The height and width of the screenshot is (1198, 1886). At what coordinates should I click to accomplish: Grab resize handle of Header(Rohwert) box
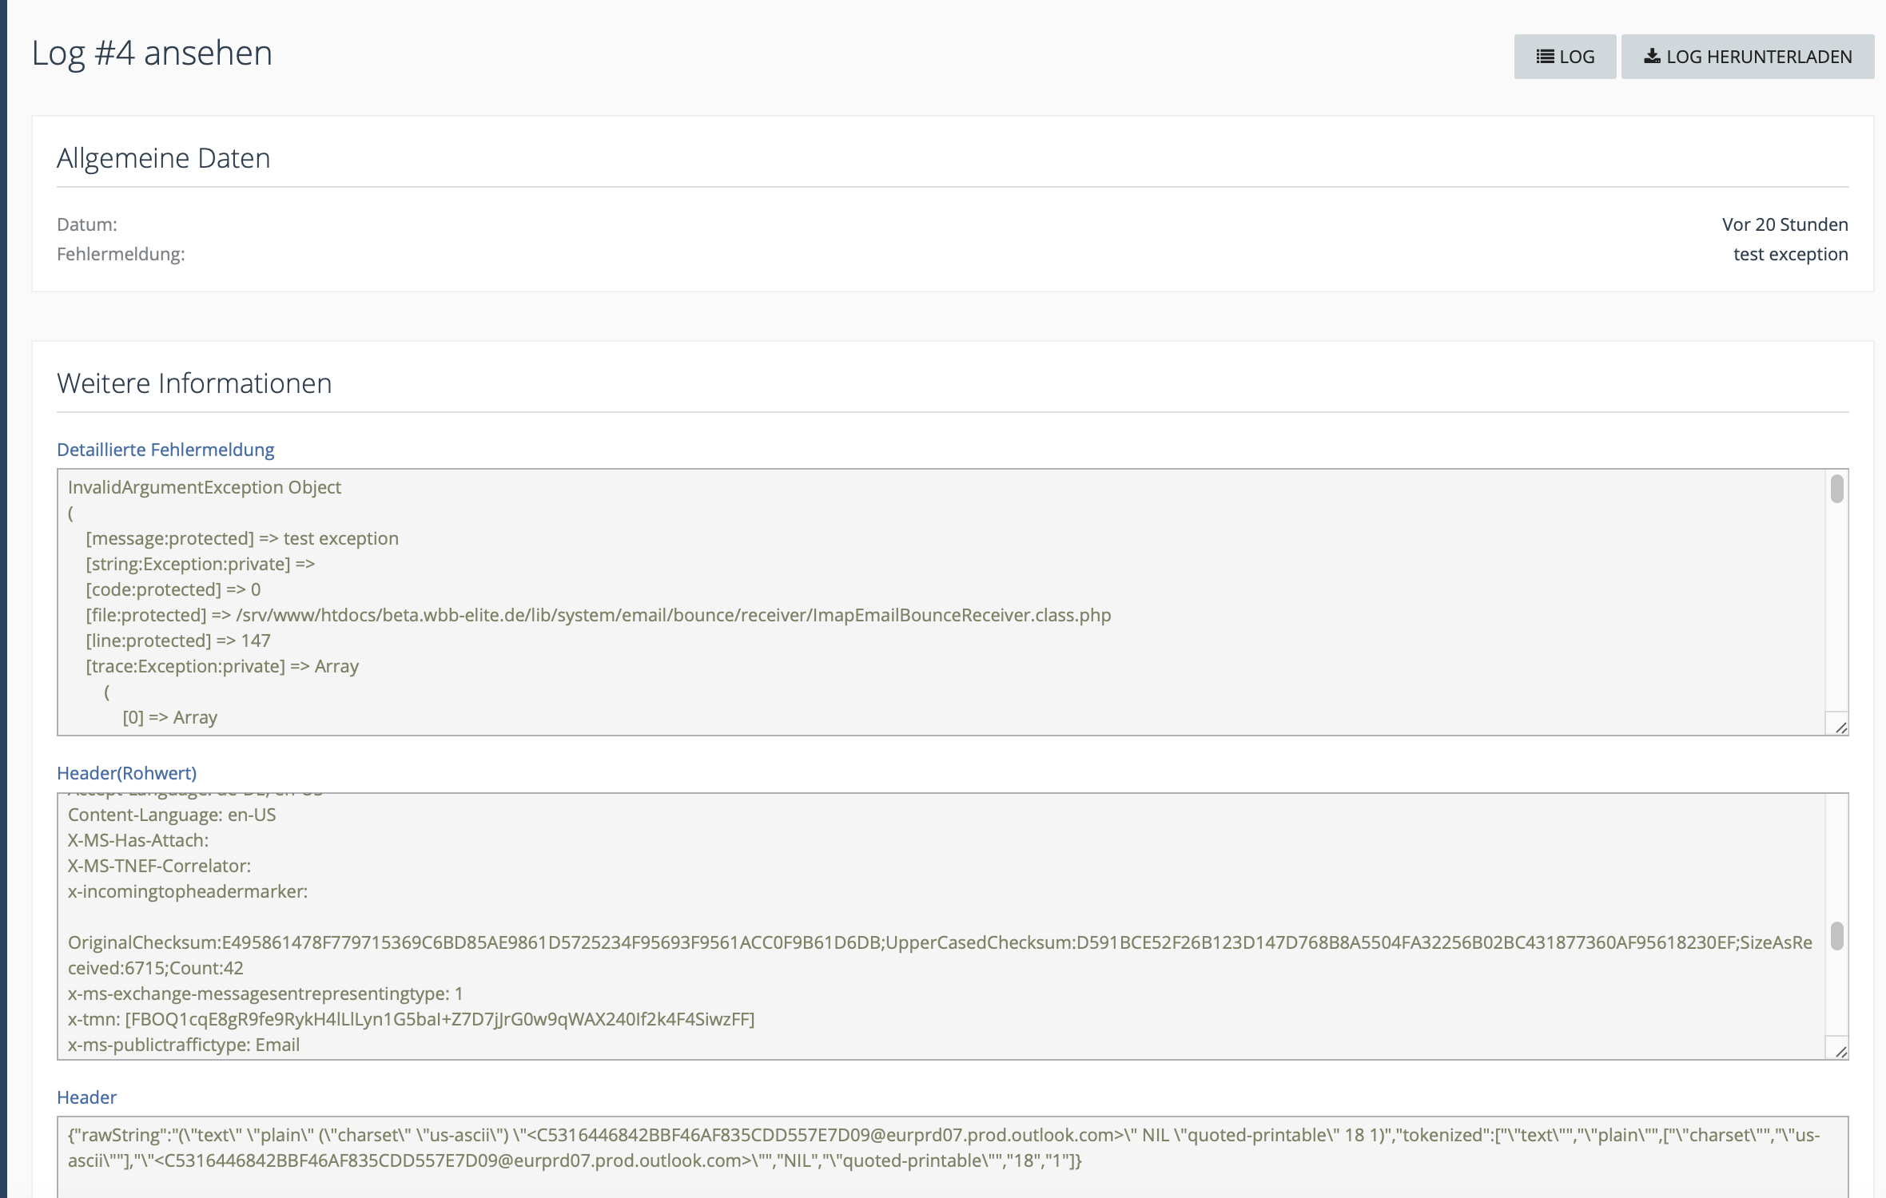[1841, 1051]
